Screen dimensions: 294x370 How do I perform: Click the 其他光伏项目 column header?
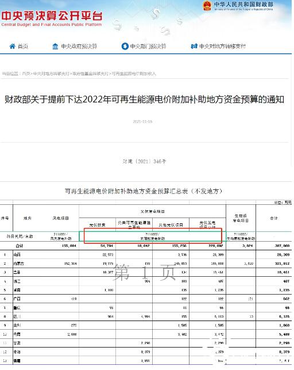coord(171,225)
